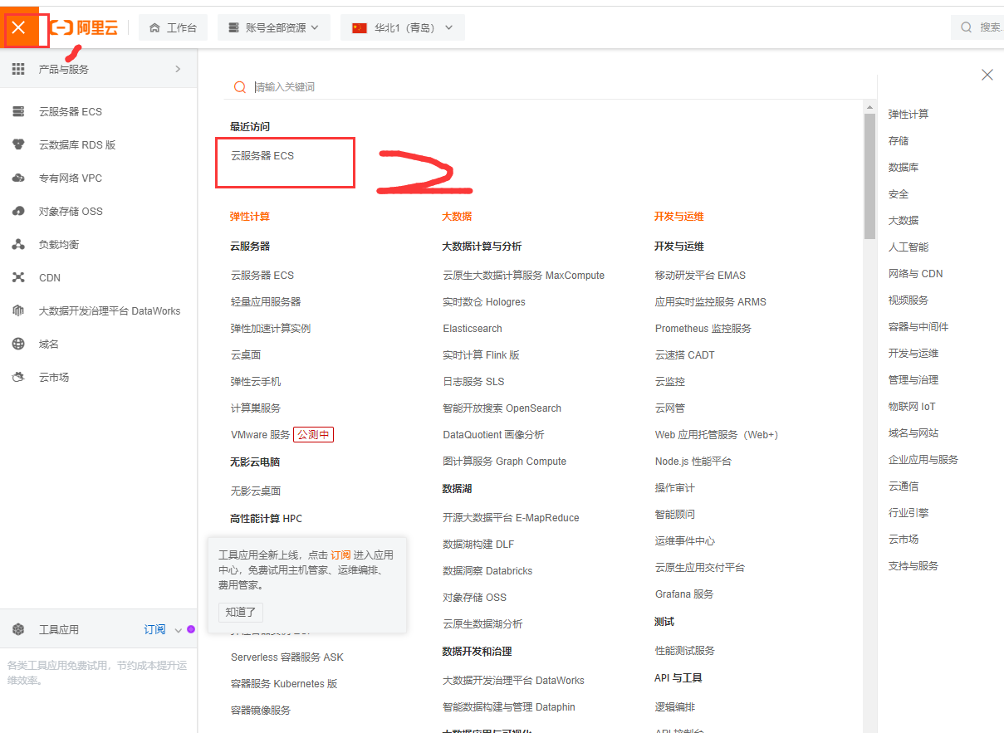Open 数据洞察 Databricks link
The image size is (1004, 733).
tap(487, 570)
